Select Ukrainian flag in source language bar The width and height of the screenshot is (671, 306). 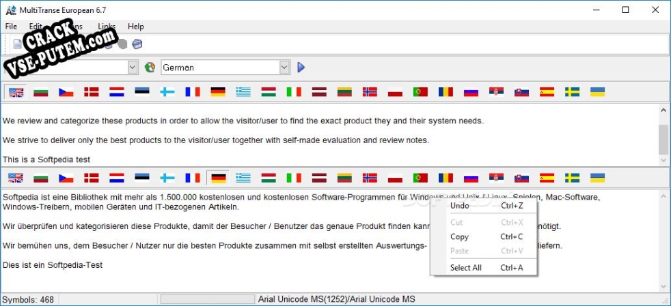(x=597, y=92)
